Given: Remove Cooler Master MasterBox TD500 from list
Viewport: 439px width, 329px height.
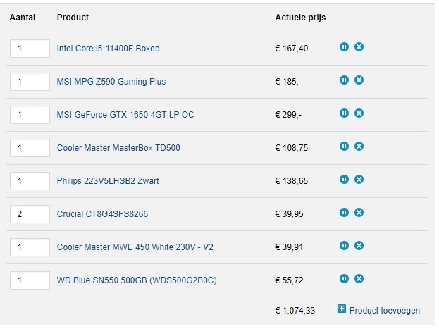Looking at the screenshot, I should click(359, 147).
